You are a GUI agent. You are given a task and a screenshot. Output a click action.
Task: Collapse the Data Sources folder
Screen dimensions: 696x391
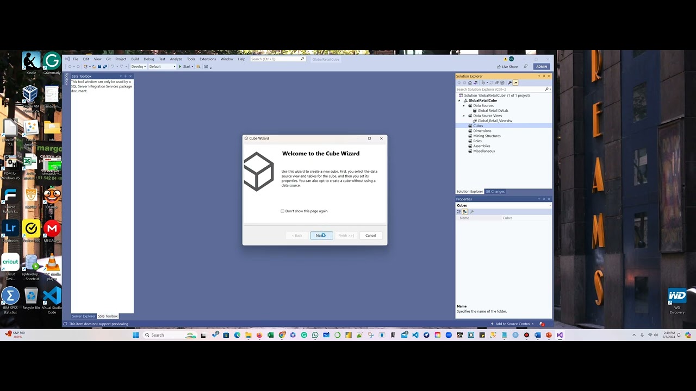click(464, 105)
